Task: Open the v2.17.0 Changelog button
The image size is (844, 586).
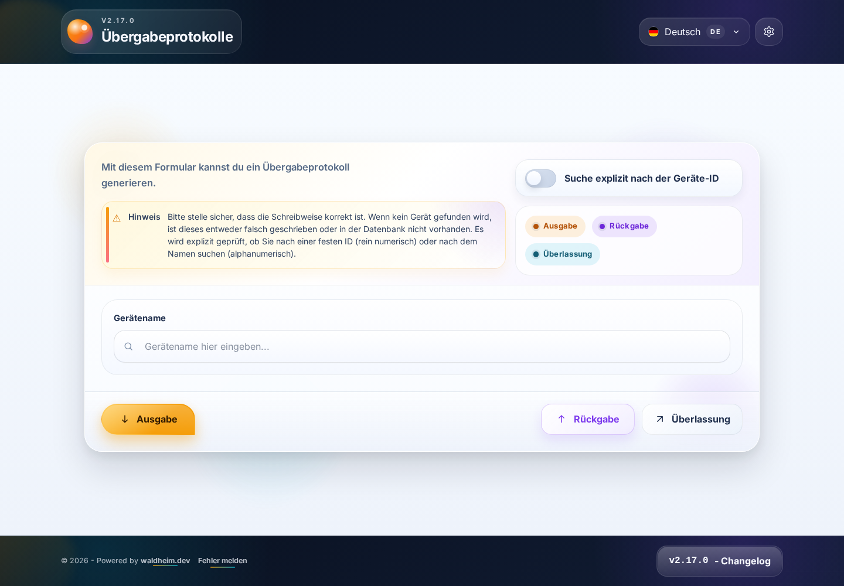Action: [x=720, y=561]
